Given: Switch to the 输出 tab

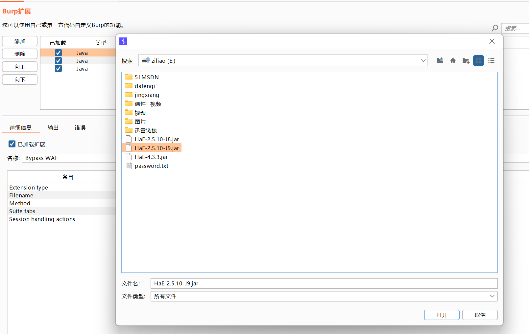Looking at the screenshot, I should click(x=53, y=127).
